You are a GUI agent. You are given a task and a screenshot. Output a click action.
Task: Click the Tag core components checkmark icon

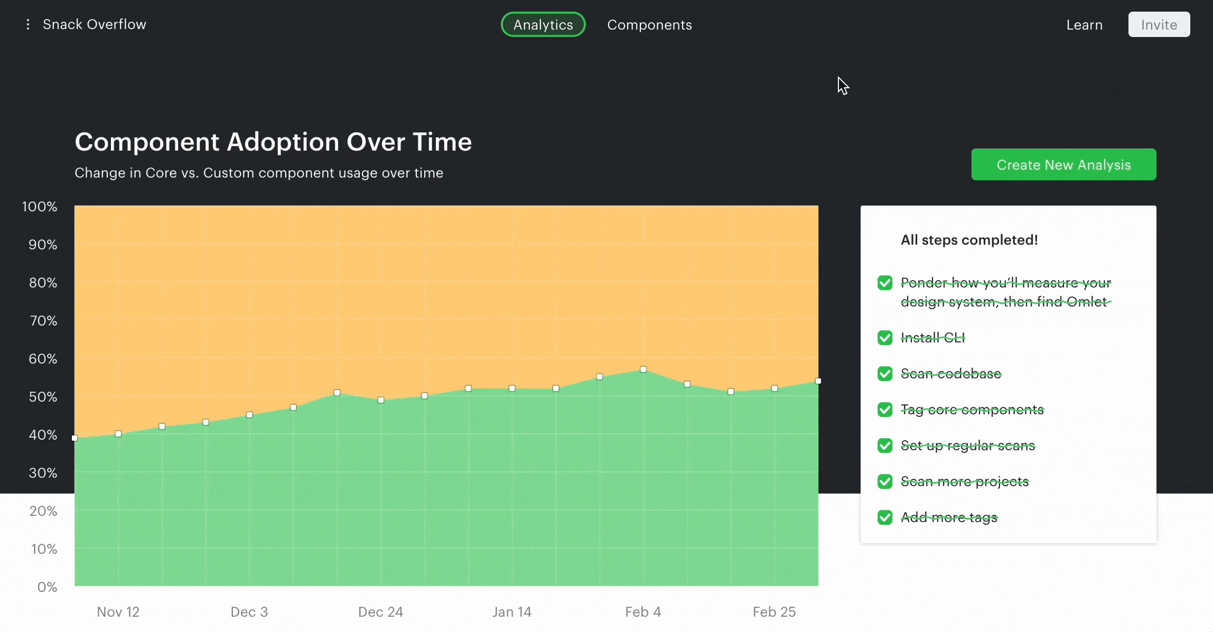point(885,409)
